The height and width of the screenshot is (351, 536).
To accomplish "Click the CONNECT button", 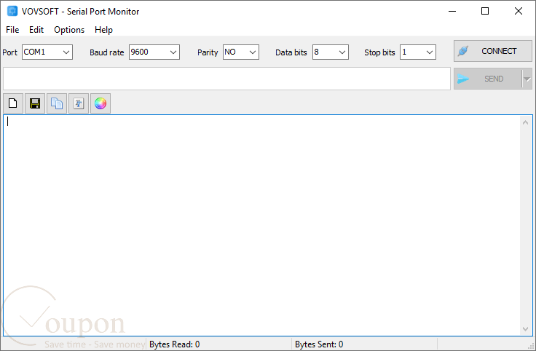I will point(493,51).
